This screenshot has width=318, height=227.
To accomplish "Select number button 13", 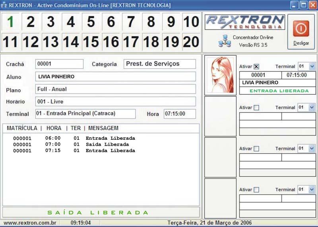I will [50, 42].
